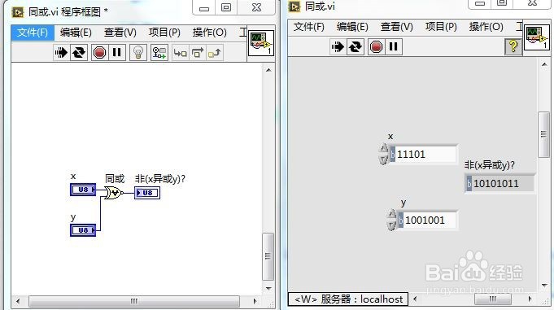The image size is (554, 310).
Task: Minimize the block diagram window
Action: pyautogui.click(x=204, y=8)
